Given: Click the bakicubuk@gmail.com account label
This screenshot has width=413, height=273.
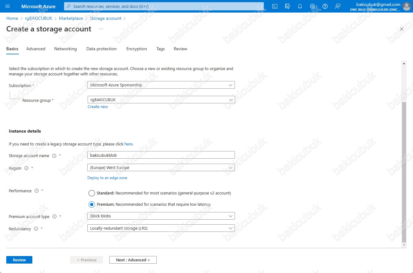Looking at the screenshot, I should coord(378,4).
